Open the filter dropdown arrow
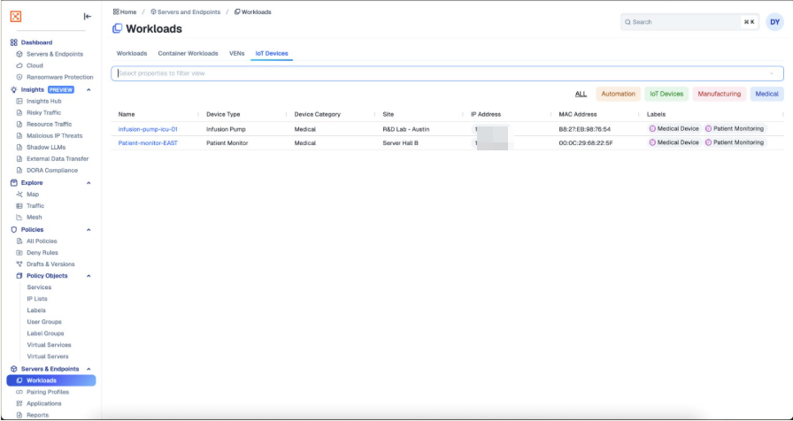The width and height of the screenshot is (793, 421). coord(772,73)
